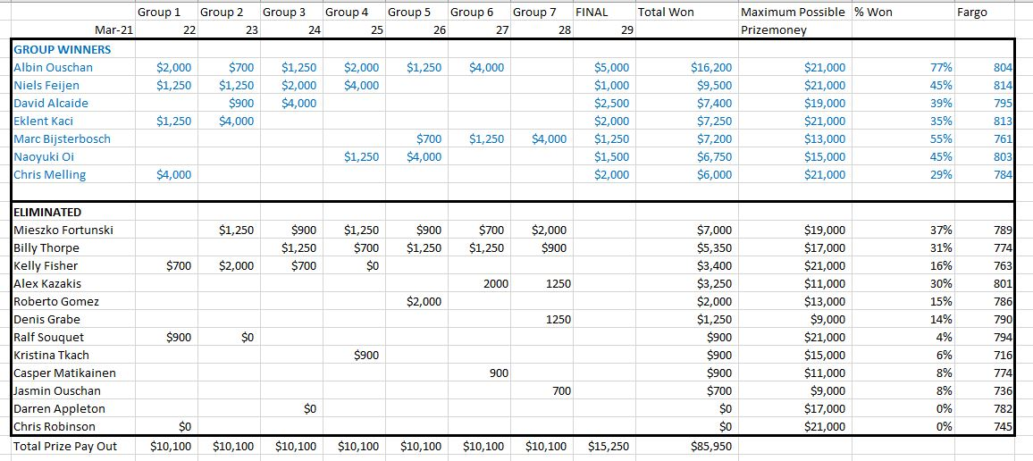Select the GROUP WINNERS section heading
The image size is (1033, 461).
point(61,50)
